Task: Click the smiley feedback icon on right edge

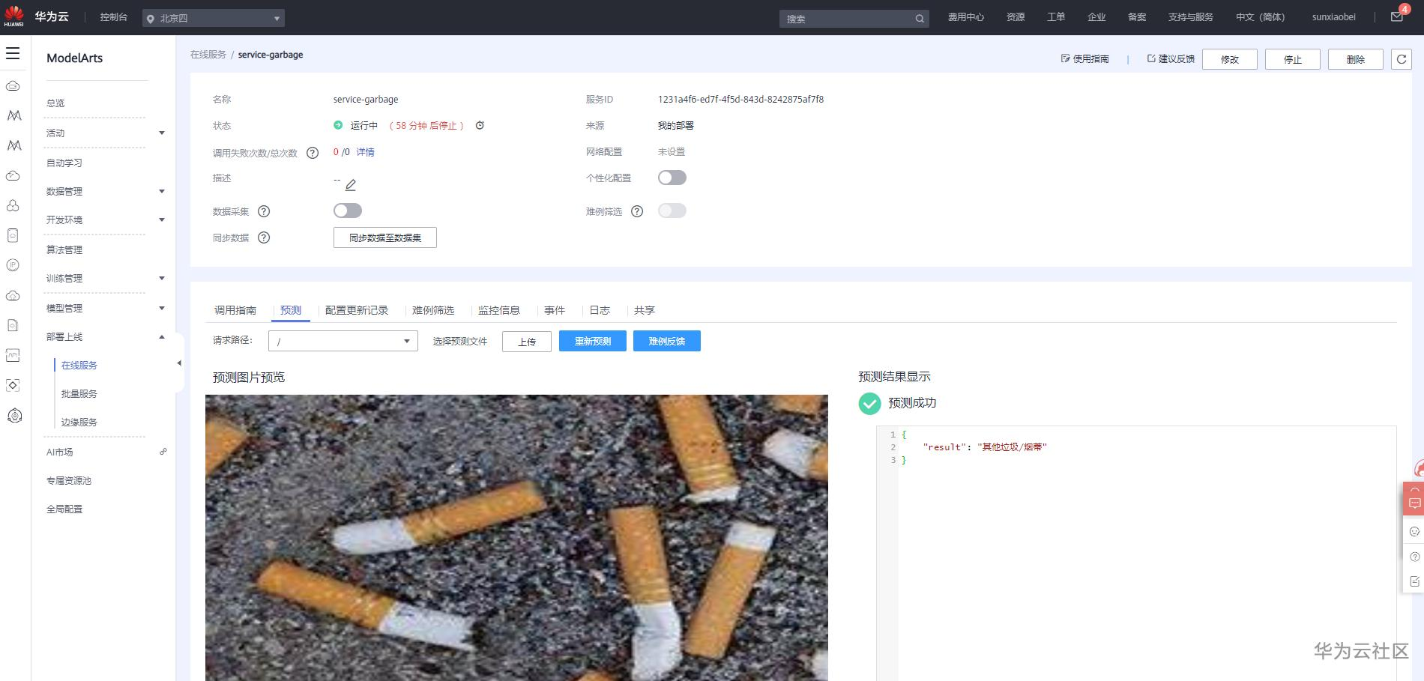Action: pos(1414,531)
